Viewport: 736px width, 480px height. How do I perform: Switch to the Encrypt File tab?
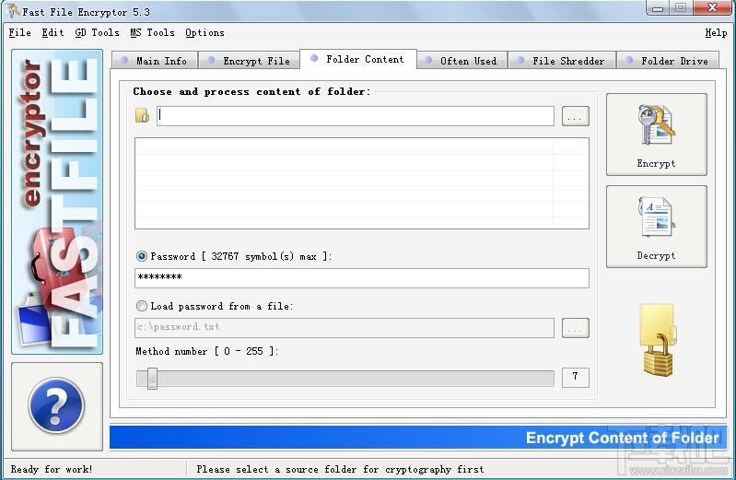(250, 61)
